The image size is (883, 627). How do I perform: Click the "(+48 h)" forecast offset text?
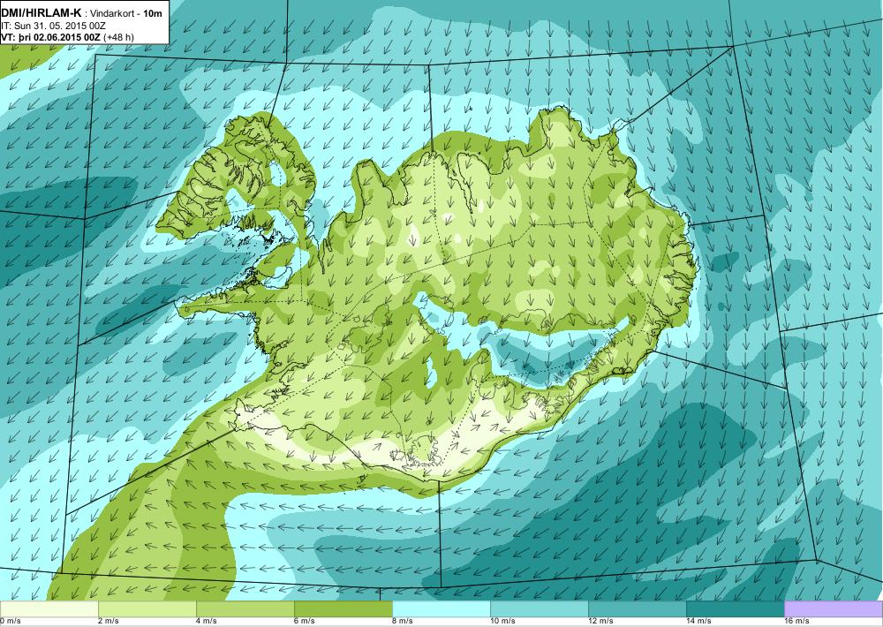click(x=119, y=37)
